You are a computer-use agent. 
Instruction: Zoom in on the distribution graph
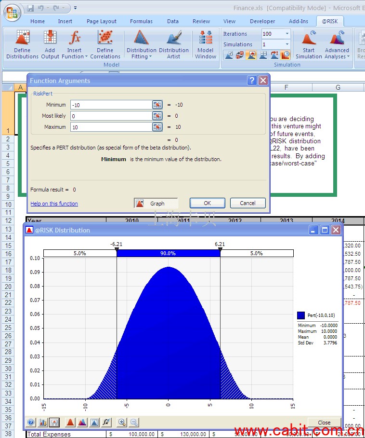point(122,423)
